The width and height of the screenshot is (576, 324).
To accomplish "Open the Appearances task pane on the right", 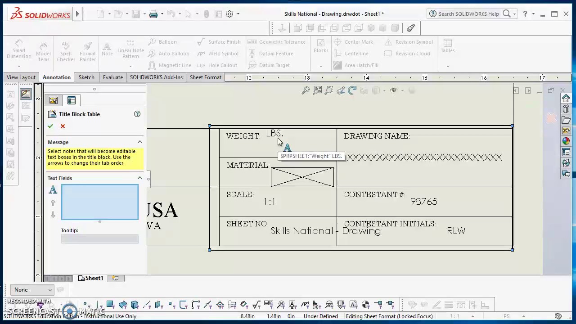I will click(x=566, y=140).
